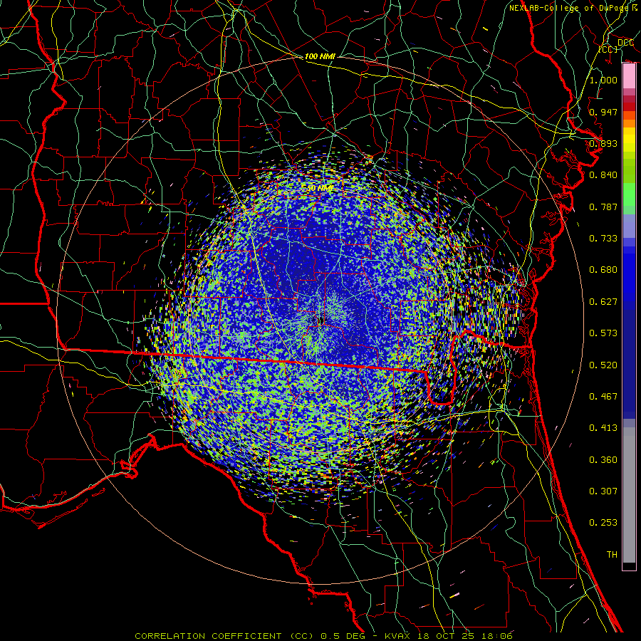Pick the lavender segment of the color bar

(629, 226)
